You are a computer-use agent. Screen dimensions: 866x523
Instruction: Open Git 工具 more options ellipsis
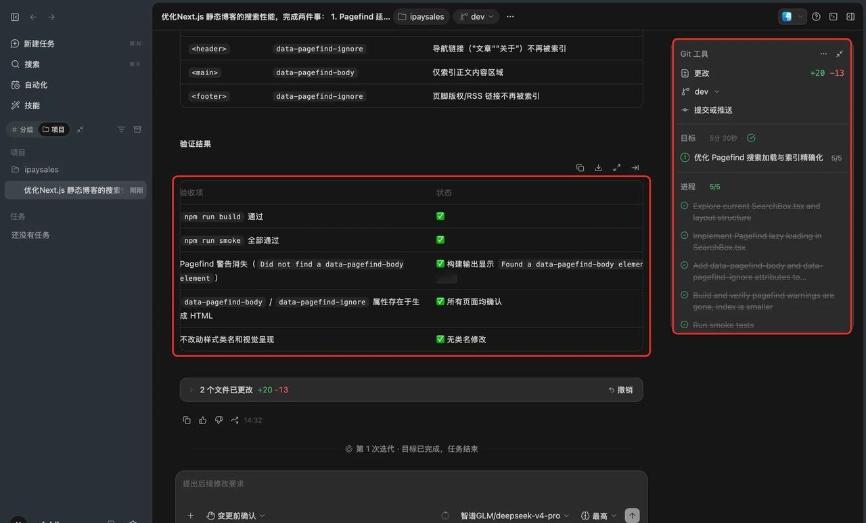823,53
